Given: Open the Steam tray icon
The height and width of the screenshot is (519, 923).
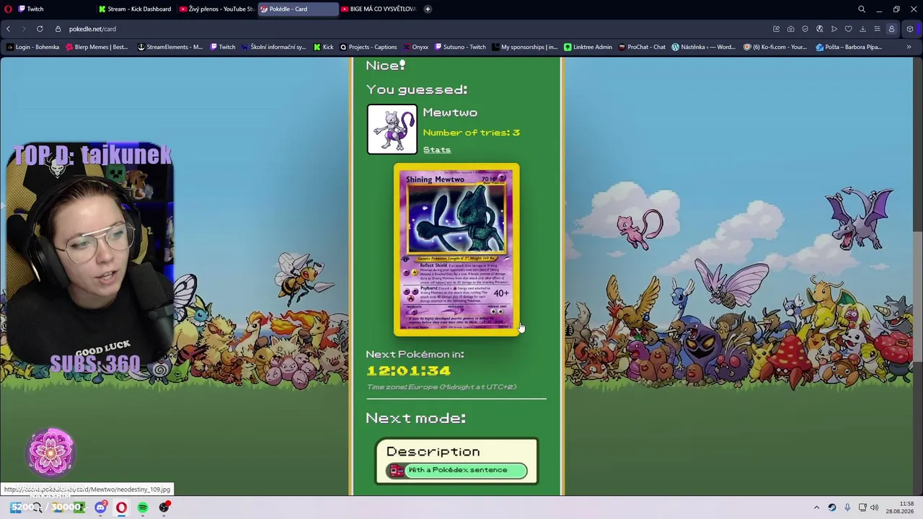Looking at the screenshot, I should pos(832,507).
